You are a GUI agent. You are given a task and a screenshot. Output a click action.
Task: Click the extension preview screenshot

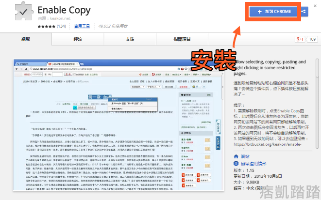point(118,125)
